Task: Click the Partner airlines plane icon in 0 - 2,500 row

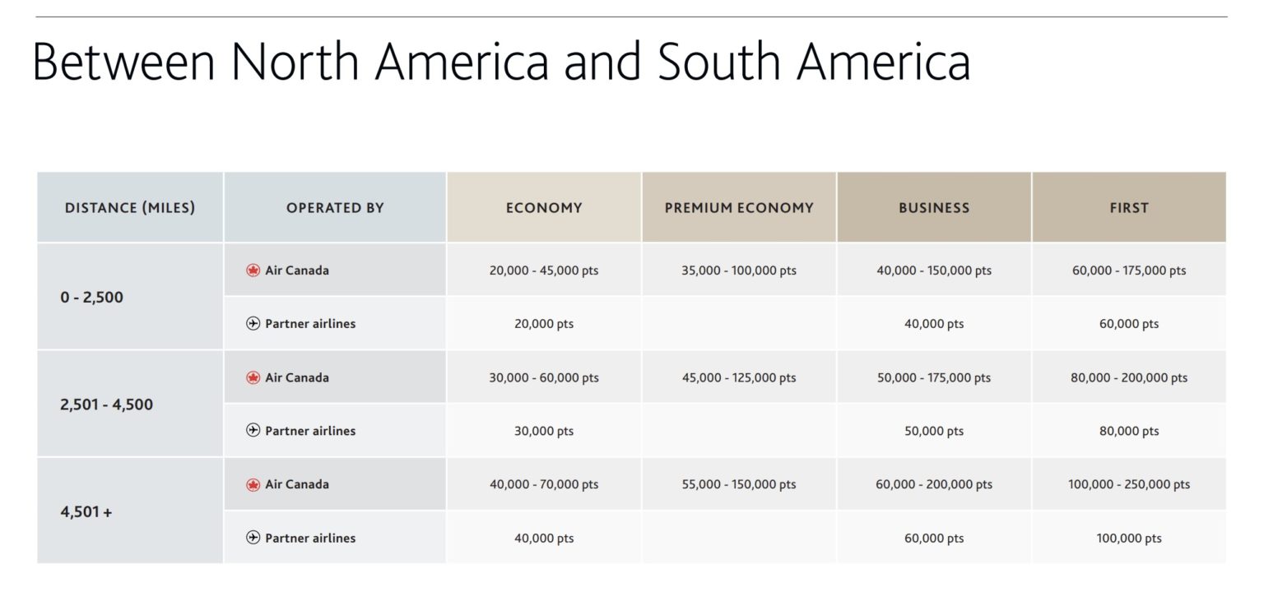Action: [253, 324]
